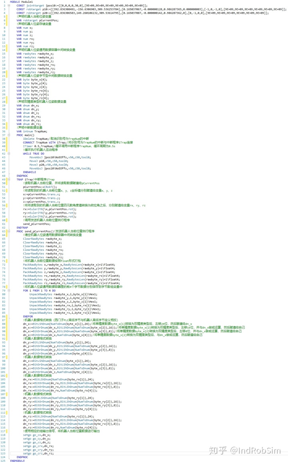The image size is (288, 462).
Task: Click the 'ITimer 0.5,TrapNum' line
Action: coord(69,146)
